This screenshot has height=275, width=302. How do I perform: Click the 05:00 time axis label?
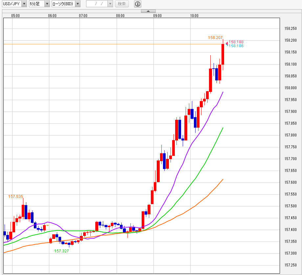point(15,16)
